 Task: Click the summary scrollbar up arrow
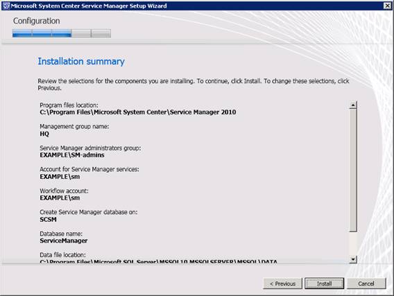[353, 105]
